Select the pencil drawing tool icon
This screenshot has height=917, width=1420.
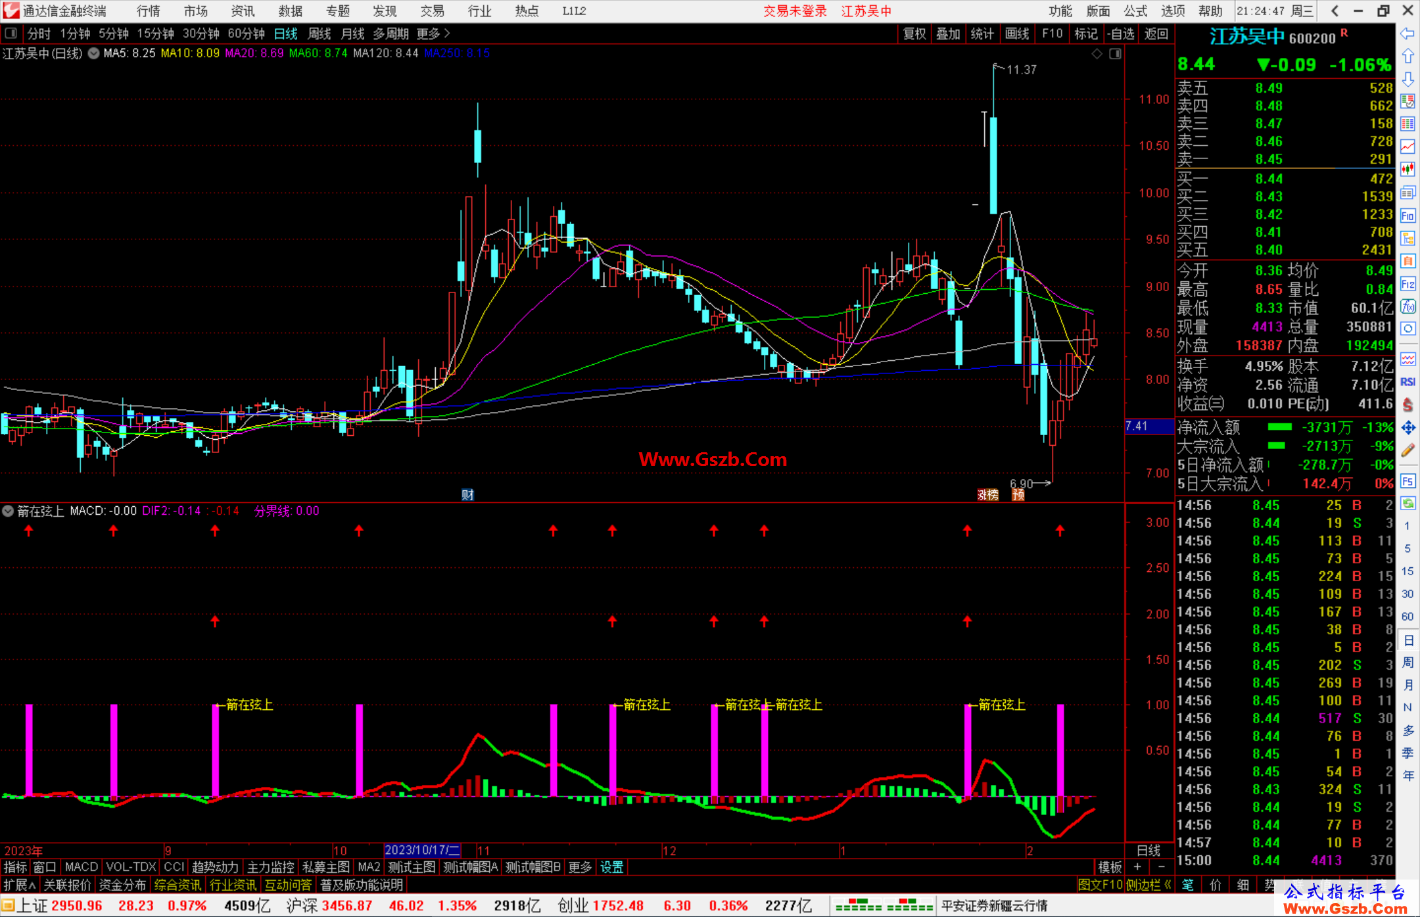[x=1408, y=451]
